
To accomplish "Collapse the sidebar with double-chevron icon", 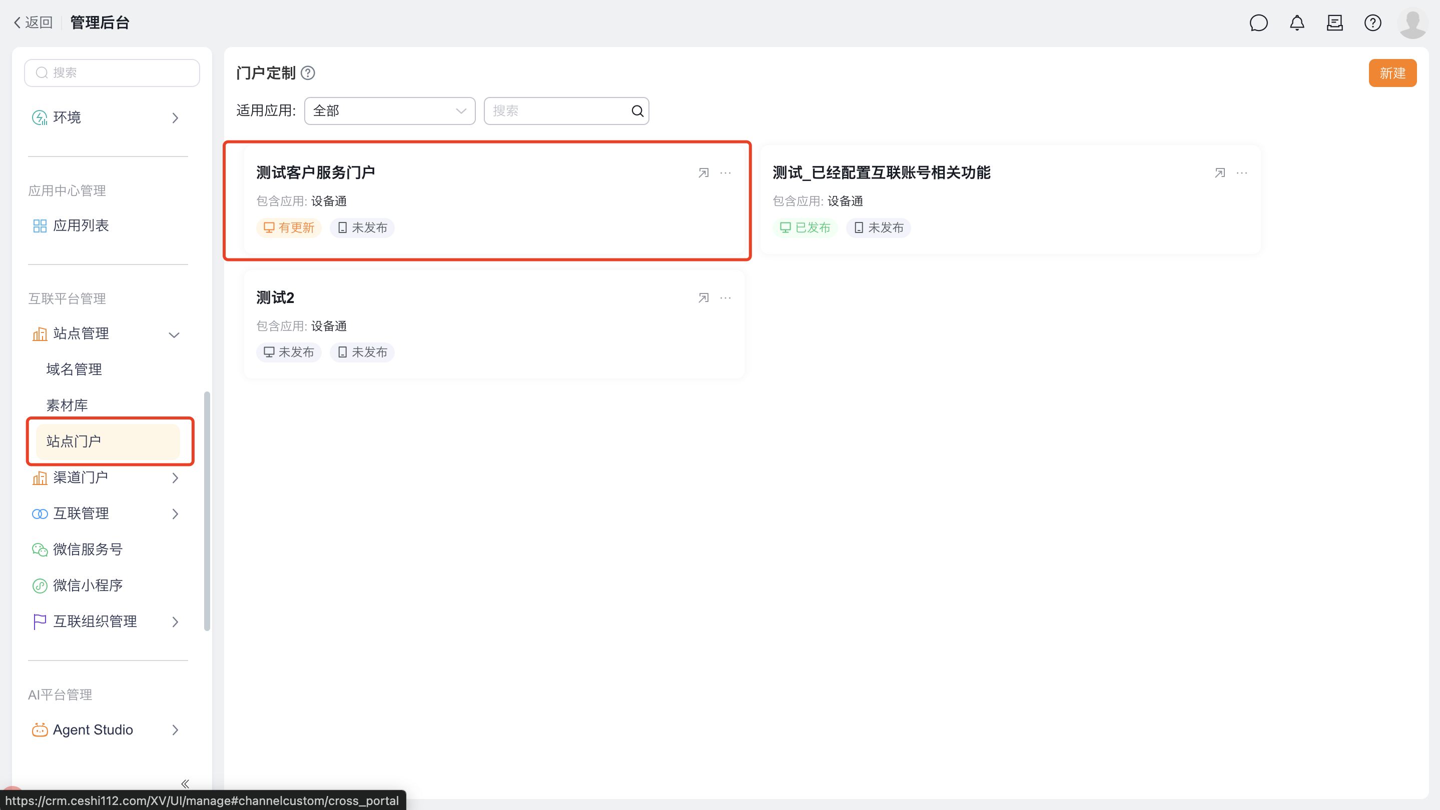I will point(185,783).
